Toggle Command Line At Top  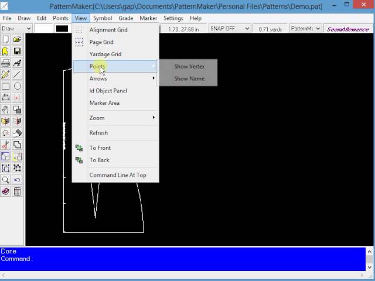tap(115, 175)
